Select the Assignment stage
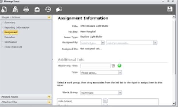The image size is (178, 107). (x=11, y=32)
